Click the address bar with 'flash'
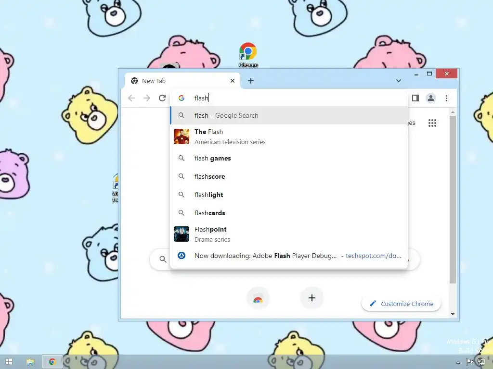Screen dimensions: 493x369 coord(289,98)
